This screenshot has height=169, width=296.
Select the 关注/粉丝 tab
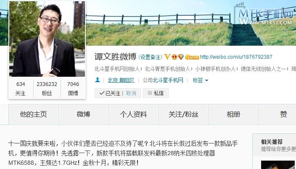184,114
